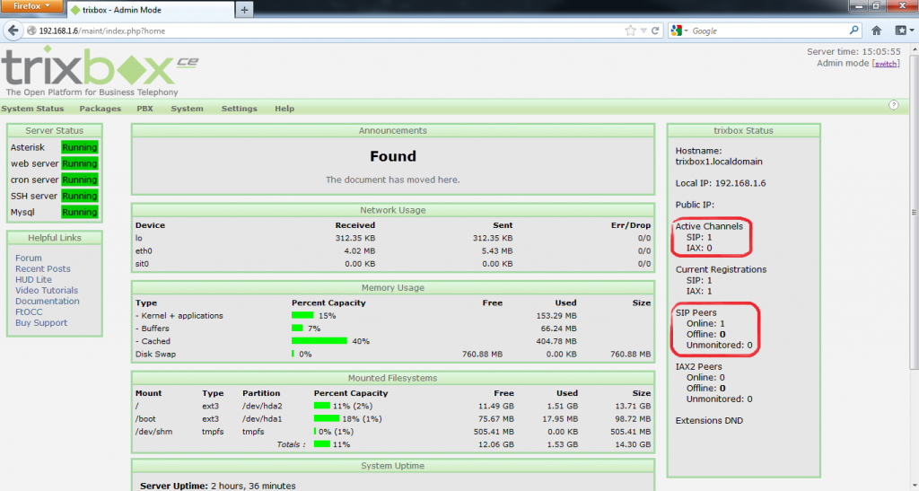The height and width of the screenshot is (491, 919).
Task: Click Current Registrations heading
Action: pos(721,269)
